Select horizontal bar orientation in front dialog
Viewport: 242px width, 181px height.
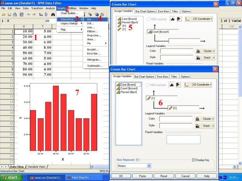point(178,85)
